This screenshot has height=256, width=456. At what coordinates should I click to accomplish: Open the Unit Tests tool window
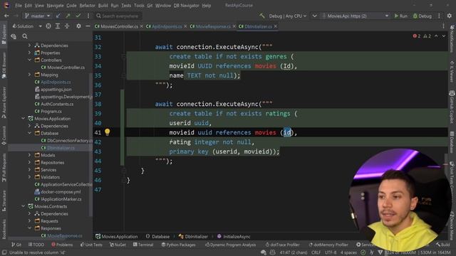91,245
